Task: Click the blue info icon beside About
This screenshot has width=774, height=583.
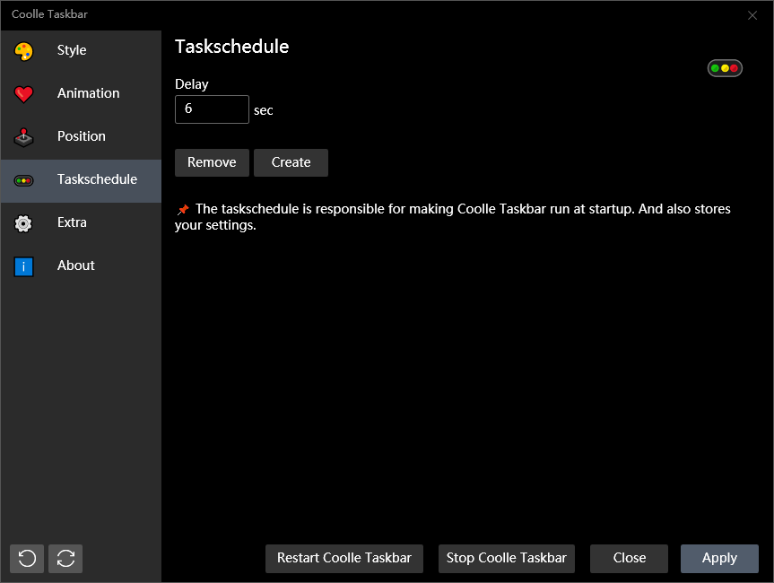Action: [x=23, y=266]
